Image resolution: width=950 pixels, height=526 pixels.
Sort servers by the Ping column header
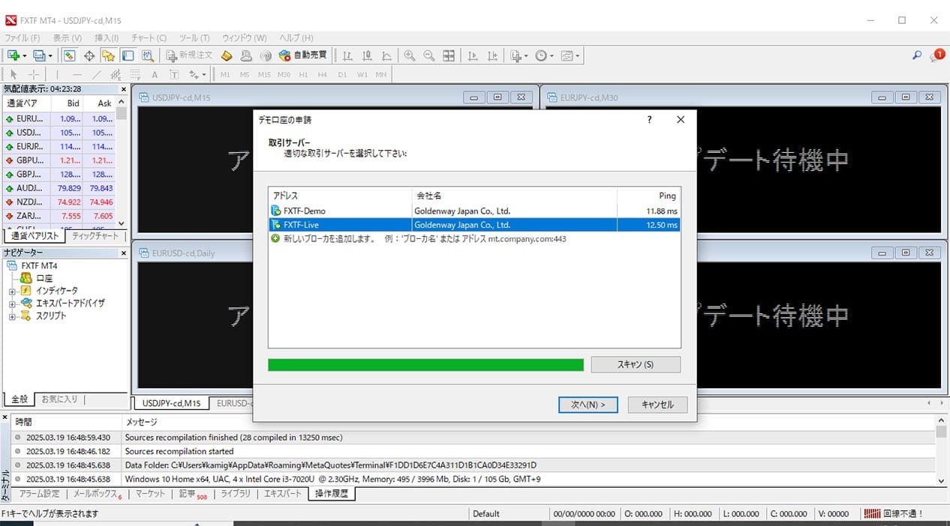coord(648,196)
